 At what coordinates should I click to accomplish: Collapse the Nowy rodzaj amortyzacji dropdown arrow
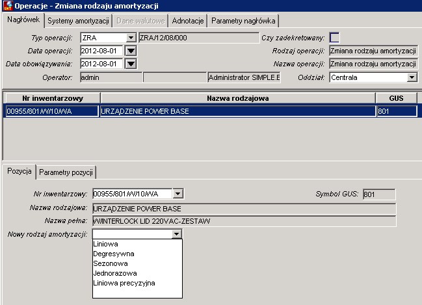tap(176, 234)
